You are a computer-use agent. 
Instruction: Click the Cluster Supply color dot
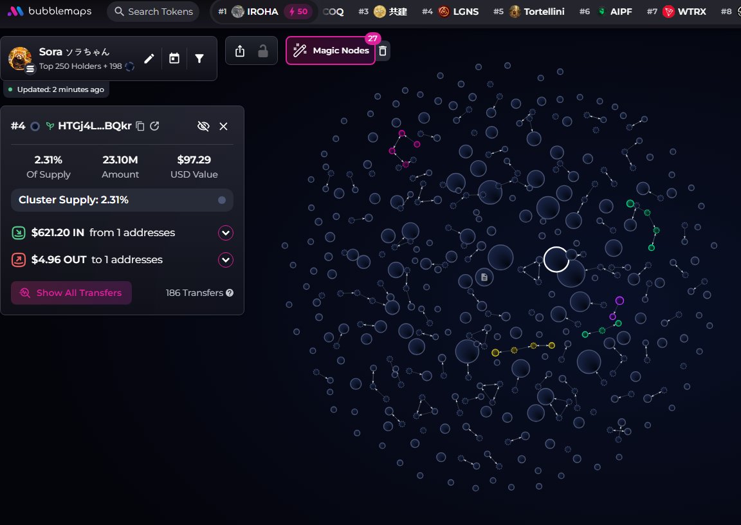222,200
